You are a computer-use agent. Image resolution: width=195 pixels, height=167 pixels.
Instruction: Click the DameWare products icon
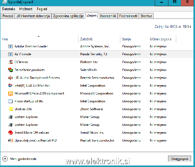point(11,70)
